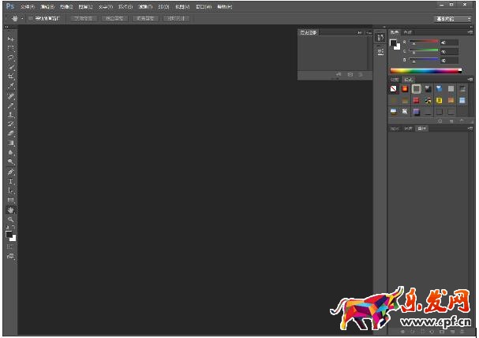Select the Lasso tool
Screen dimensions: 479x338
pos(11,58)
